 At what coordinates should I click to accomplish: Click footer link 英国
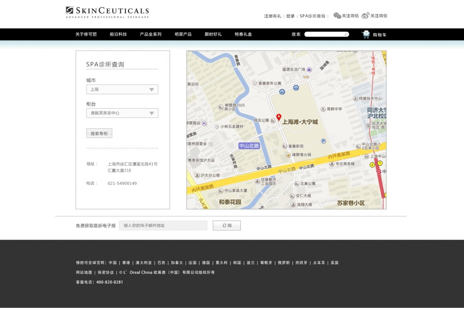(x=334, y=263)
